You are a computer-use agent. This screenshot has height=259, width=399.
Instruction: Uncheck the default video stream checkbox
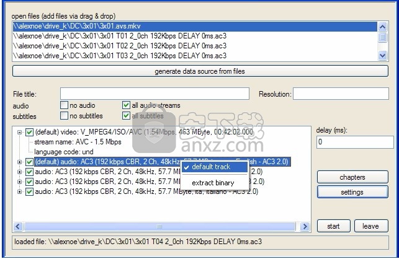[30, 132]
